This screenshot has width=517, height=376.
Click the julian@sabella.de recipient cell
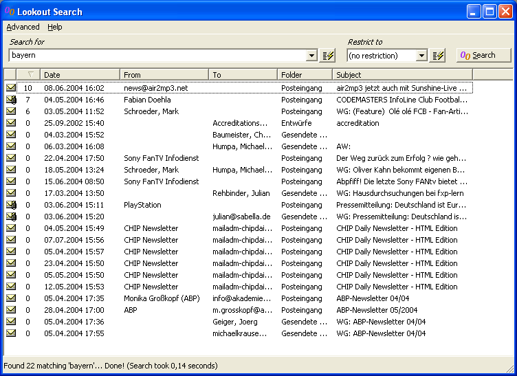click(x=241, y=217)
